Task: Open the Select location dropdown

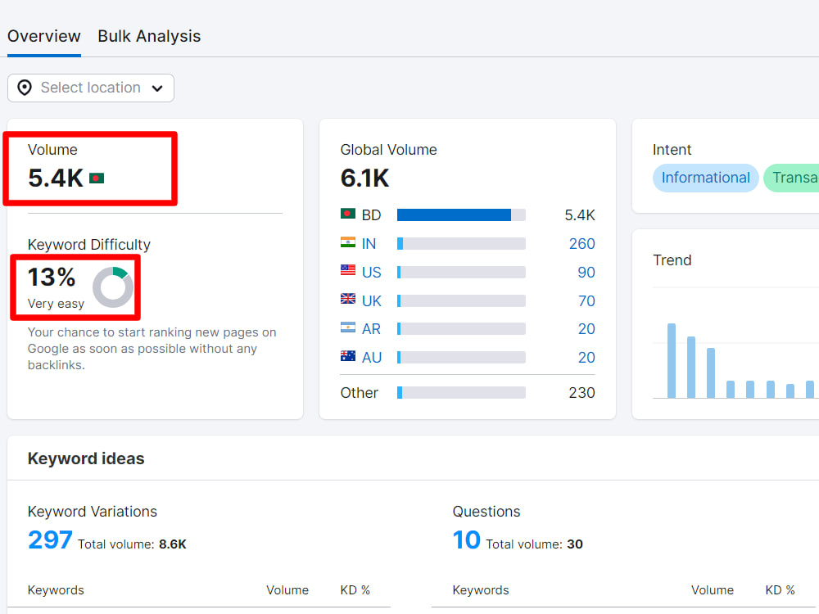Action: [x=90, y=88]
